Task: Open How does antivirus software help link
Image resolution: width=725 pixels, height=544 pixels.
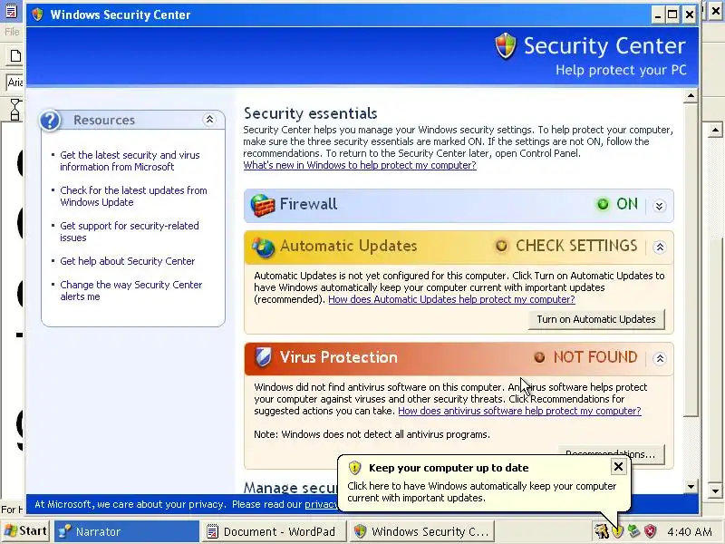Action: [x=519, y=411]
